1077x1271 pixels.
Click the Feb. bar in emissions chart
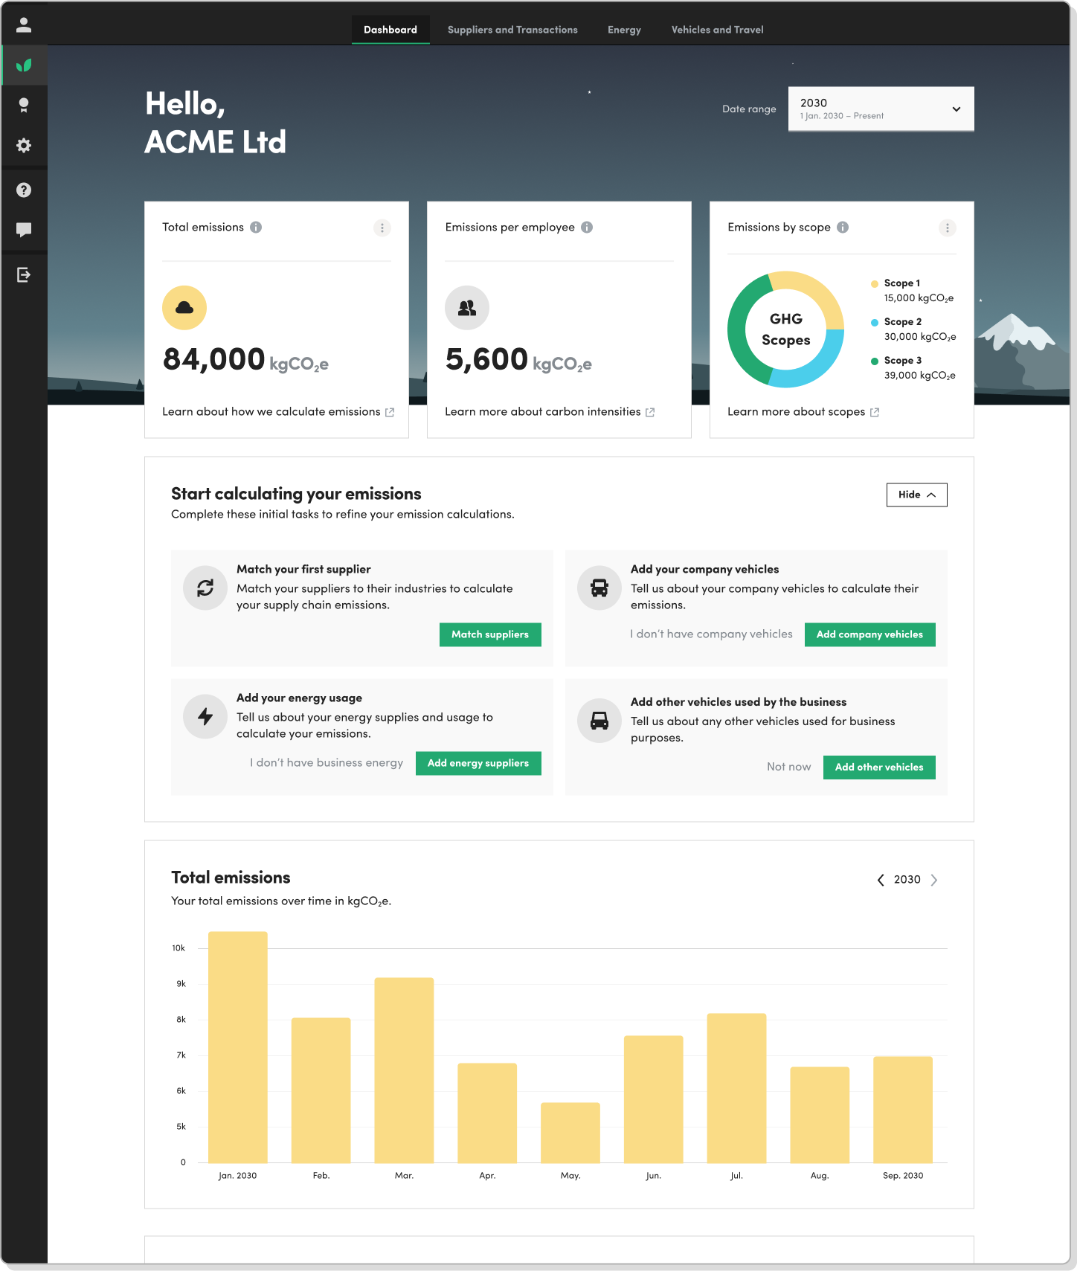[x=321, y=1090]
